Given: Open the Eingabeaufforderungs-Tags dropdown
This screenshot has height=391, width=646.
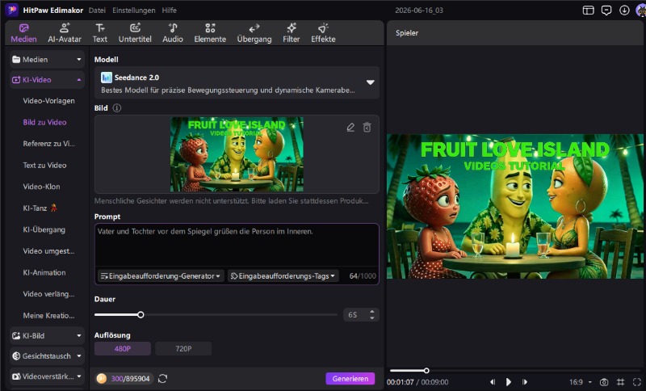Looking at the screenshot, I should (283, 276).
